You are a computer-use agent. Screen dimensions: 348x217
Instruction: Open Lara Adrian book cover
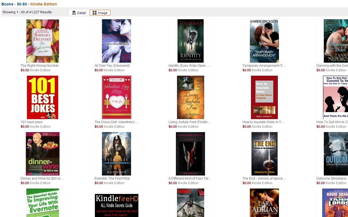click(264, 203)
